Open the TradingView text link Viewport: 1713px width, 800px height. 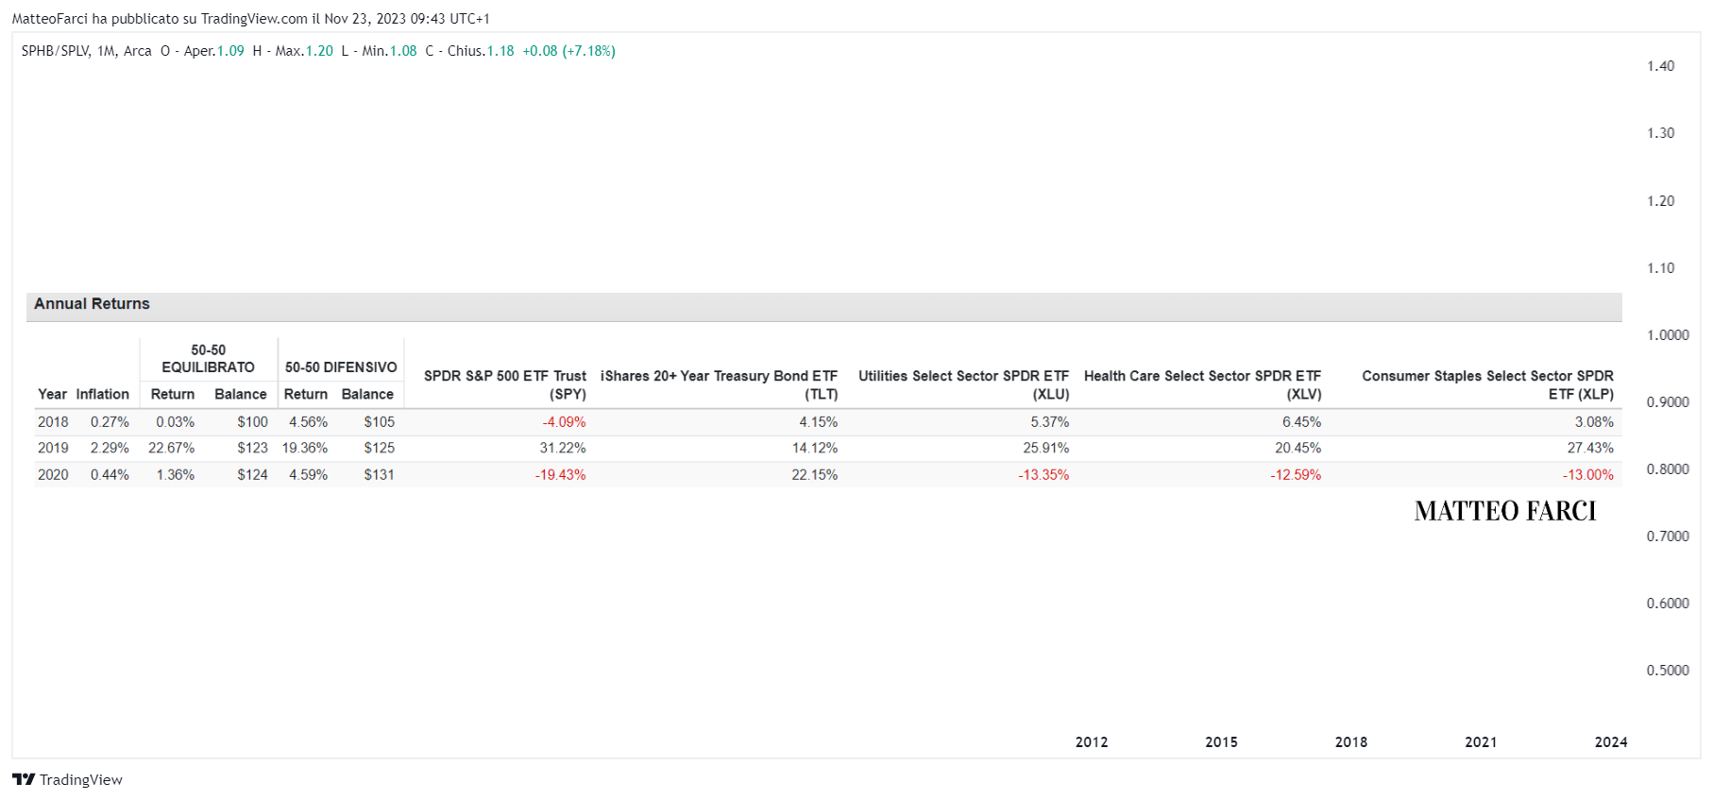tap(81, 779)
